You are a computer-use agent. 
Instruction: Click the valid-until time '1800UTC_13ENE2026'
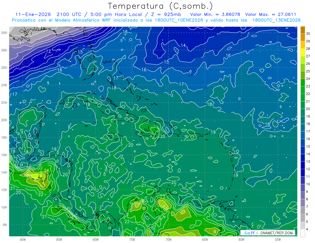tap(276, 20)
